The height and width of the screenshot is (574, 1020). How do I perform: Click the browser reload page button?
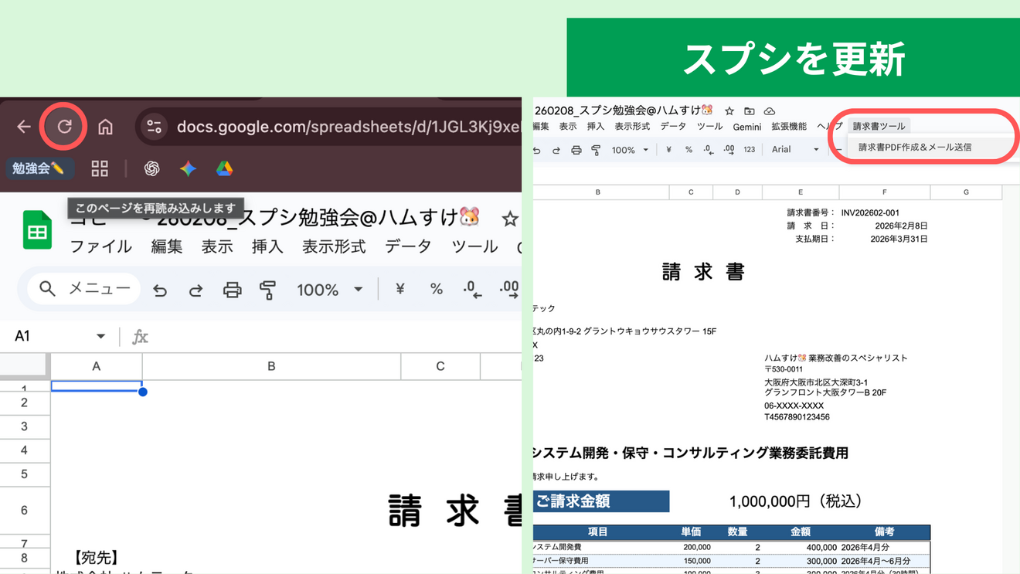[64, 126]
